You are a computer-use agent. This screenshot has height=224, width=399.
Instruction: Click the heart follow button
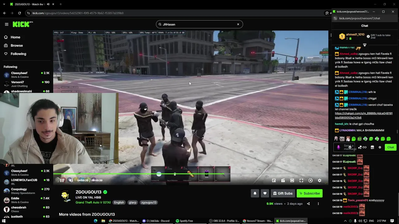(x=265, y=194)
